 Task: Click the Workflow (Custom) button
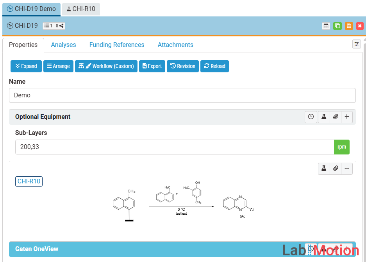[x=106, y=66]
